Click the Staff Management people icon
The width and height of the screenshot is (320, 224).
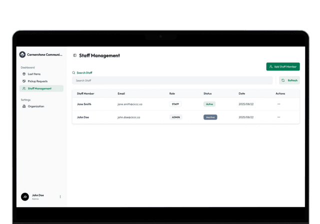(x=23, y=88)
